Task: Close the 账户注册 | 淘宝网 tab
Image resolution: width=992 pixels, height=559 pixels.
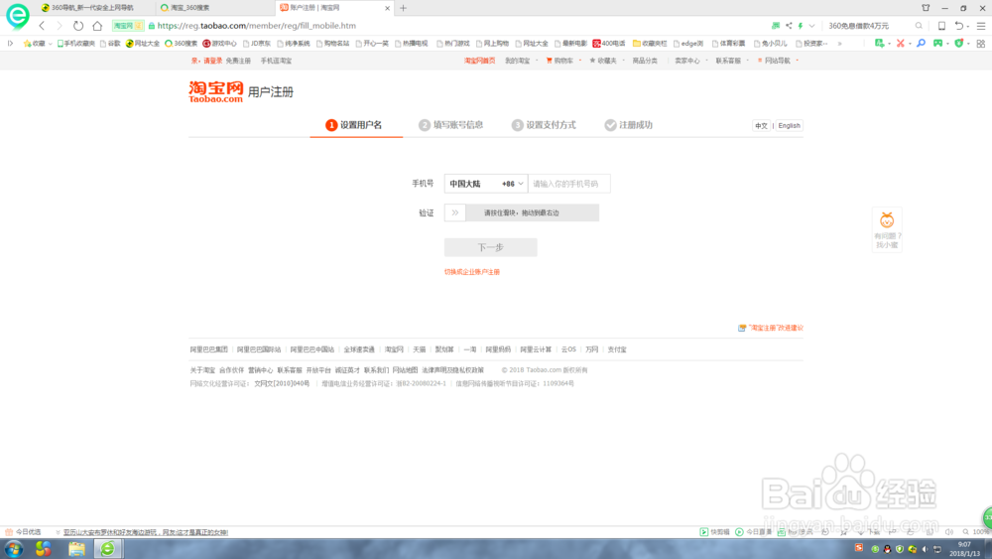Action: click(x=387, y=8)
